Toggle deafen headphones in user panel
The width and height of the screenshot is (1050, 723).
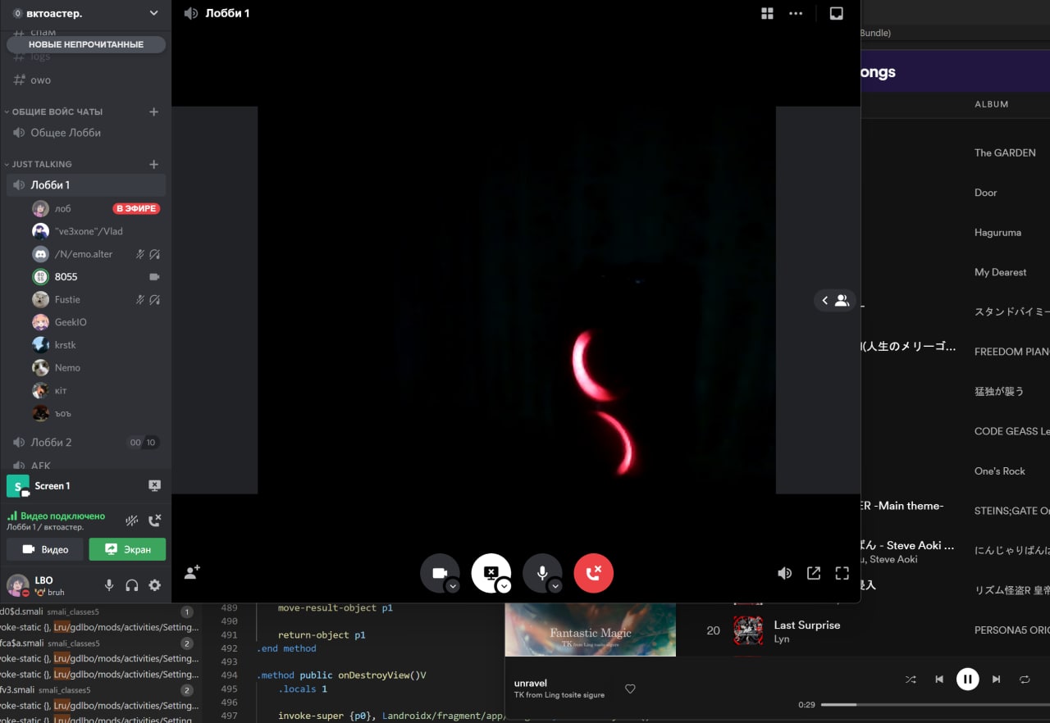point(131,585)
